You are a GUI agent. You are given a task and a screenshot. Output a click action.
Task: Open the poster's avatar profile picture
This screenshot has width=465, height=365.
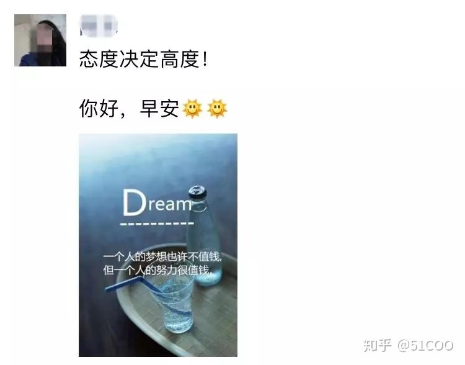click(40, 40)
